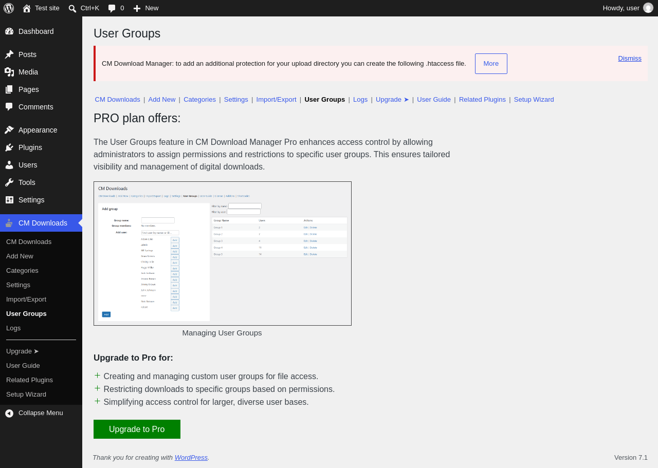Screen dimensions: 658x468
Task: Open Setup Wizard link in top navigation
Action: (x=534, y=100)
